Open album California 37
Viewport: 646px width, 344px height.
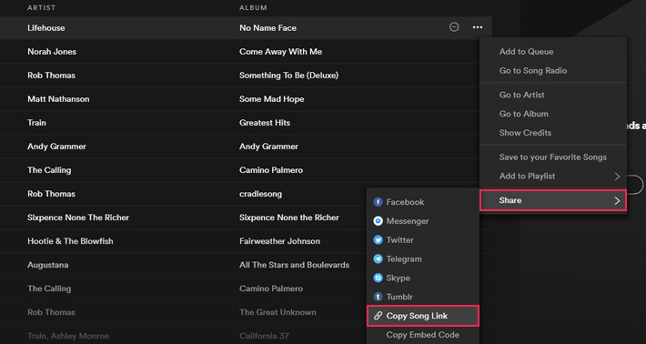[x=264, y=336]
